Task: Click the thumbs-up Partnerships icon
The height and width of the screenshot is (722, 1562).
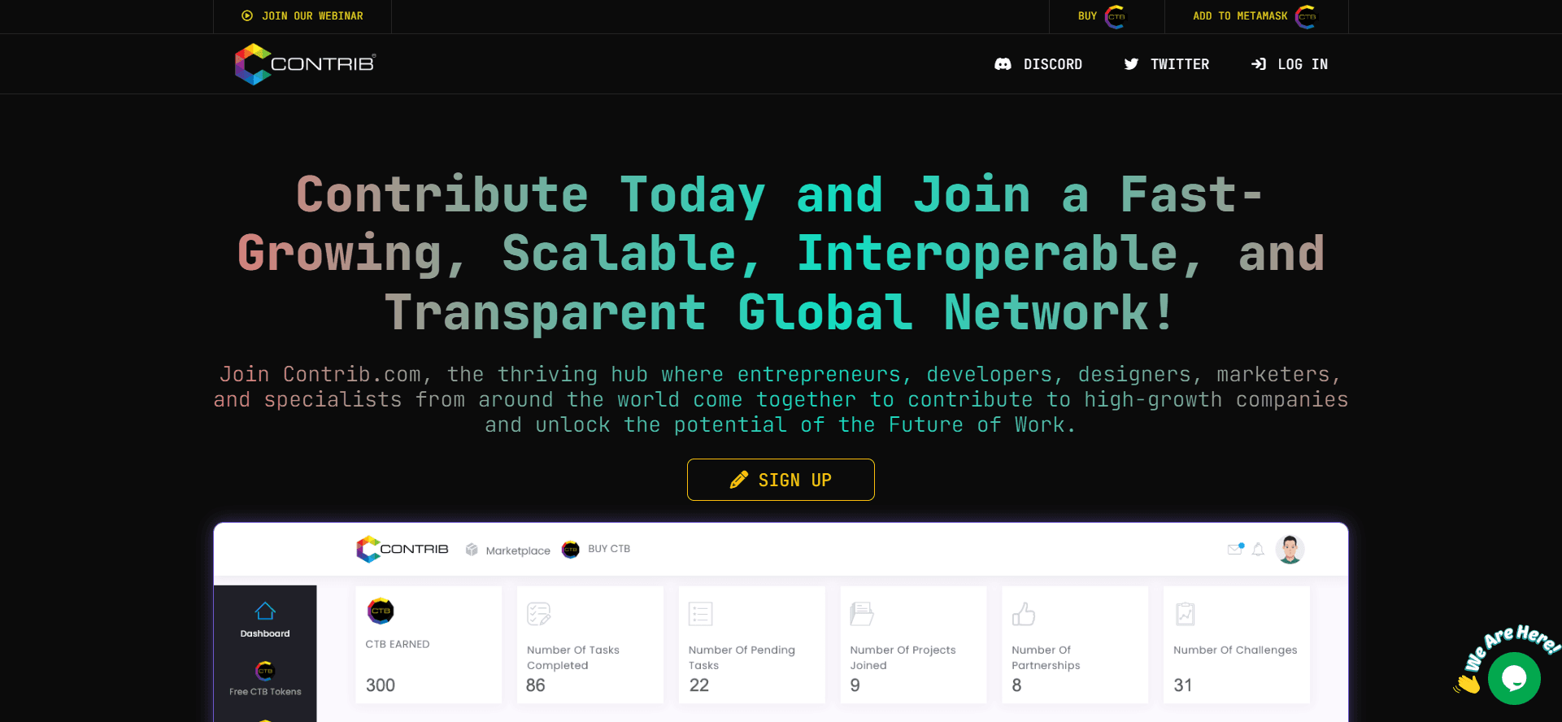Action: click(1024, 614)
